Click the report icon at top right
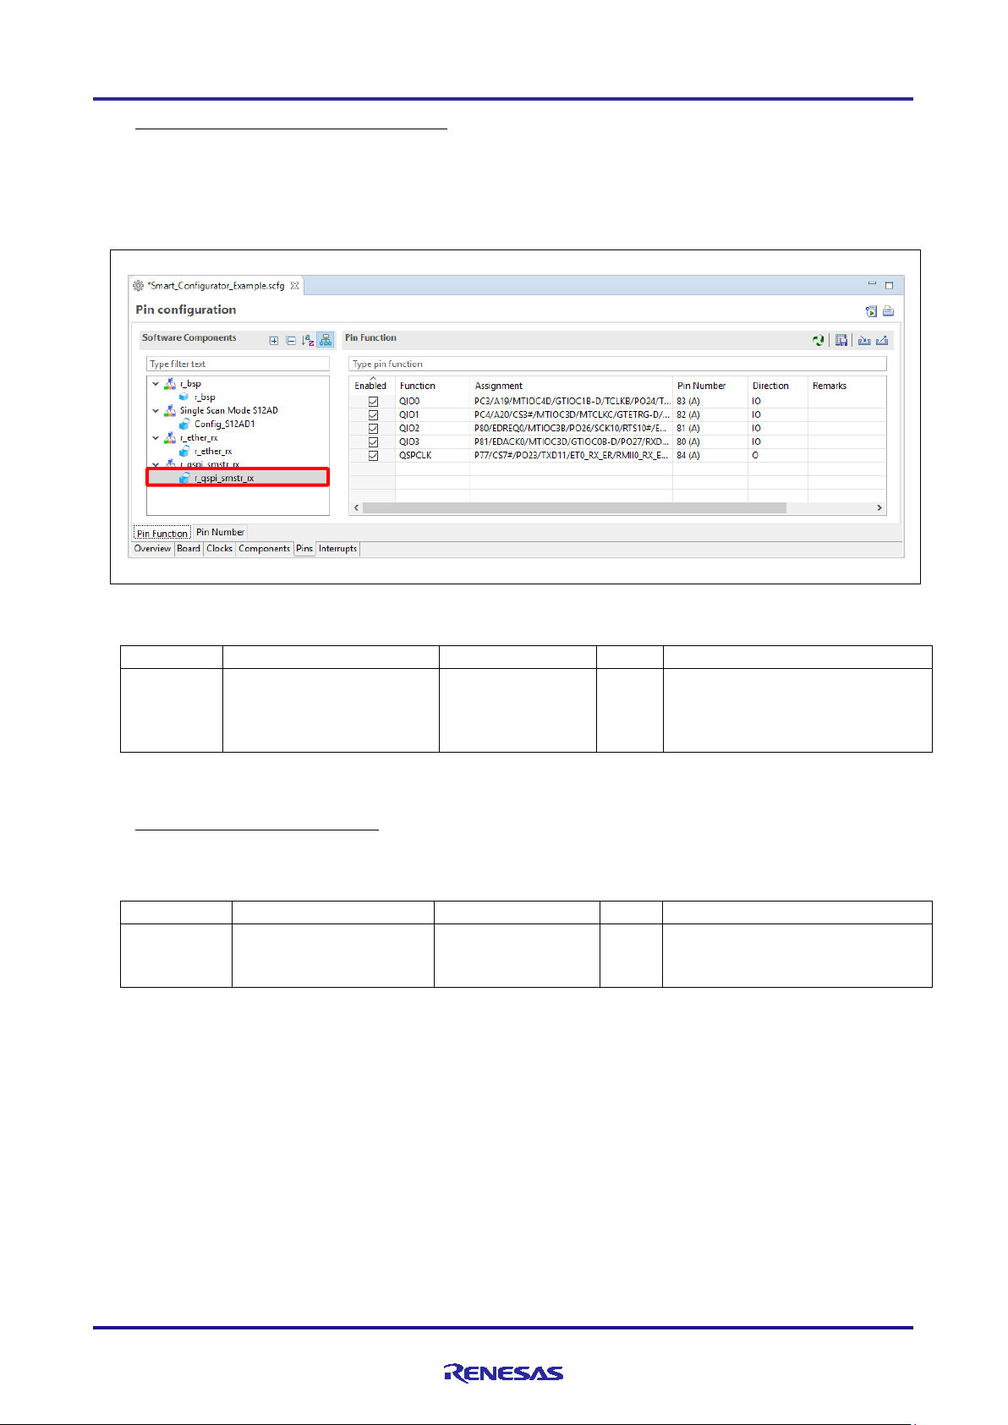The height and width of the screenshot is (1425, 1008). click(x=888, y=311)
